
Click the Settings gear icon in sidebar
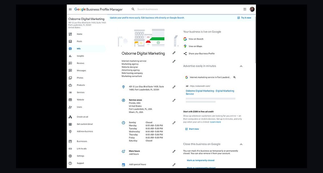pyautogui.click(x=70, y=156)
